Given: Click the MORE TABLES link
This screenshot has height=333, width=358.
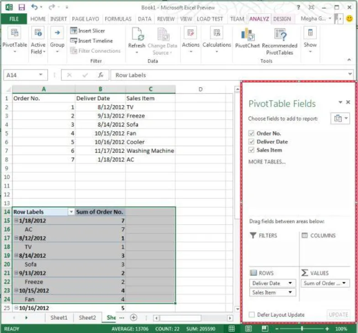Looking at the screenshot, I should point(267,162).
